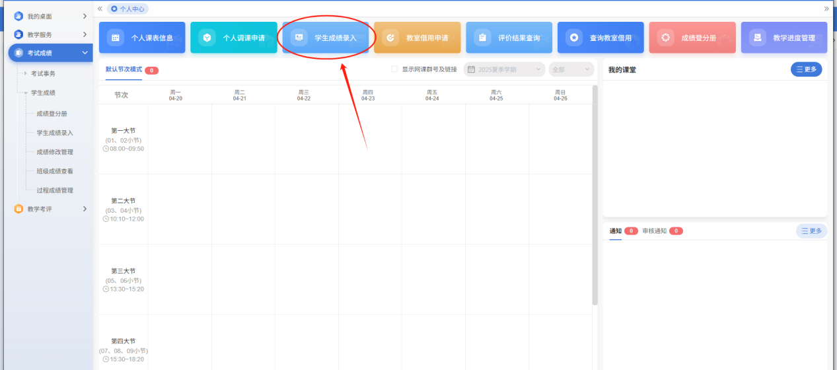Enable 显示网课群号及链接 checkbox
The width and height of the screenshot is (837, 370).
[x=395, y=69]
